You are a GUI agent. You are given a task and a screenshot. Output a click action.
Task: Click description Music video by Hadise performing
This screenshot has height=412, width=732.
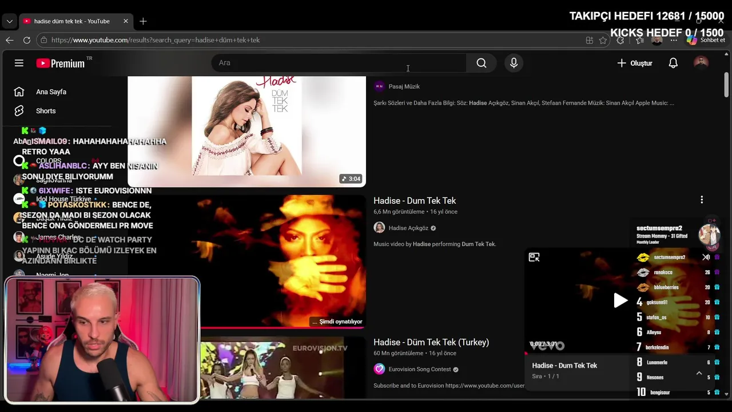coord(435,244)
